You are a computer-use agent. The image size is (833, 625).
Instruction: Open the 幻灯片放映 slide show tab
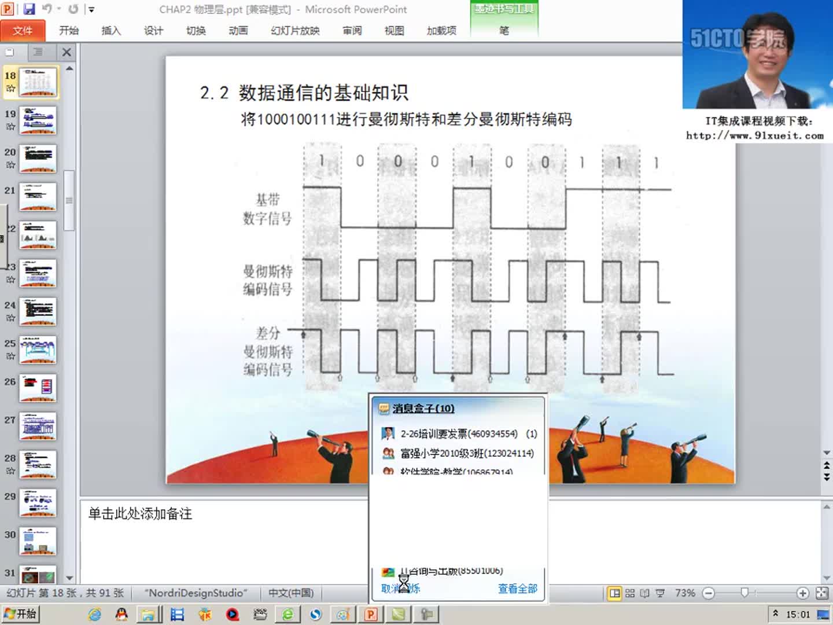click(295, 31)
